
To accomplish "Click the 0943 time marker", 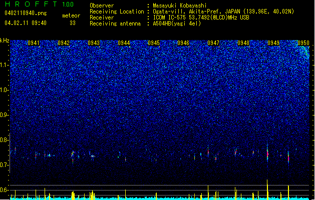I will coord(94,43).
